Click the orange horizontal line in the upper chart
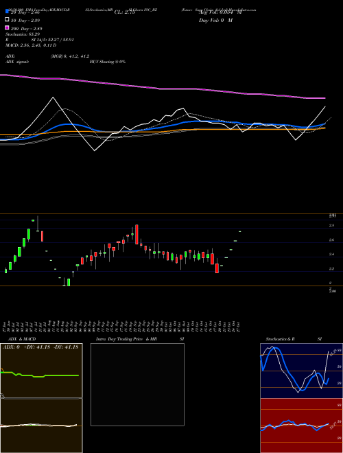The height and width of the screenshot is (453, 343). [x=162, y=132]
